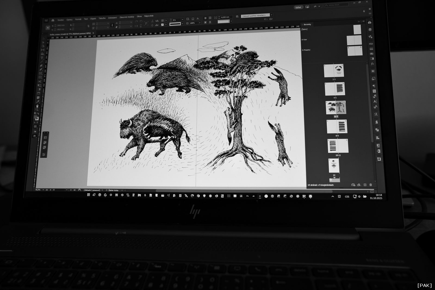Open the Gradient panel icon in dock

[x=372, y=58]
